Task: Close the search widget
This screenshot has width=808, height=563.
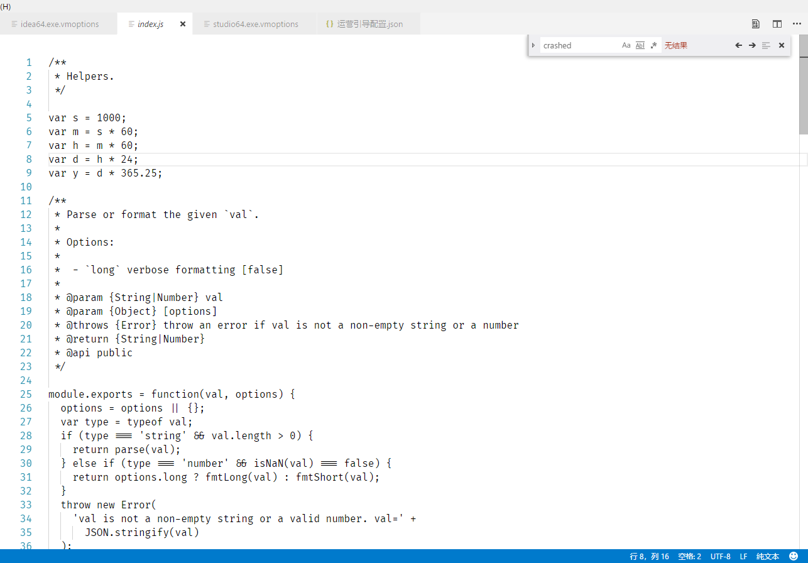Action: [781, 45]
